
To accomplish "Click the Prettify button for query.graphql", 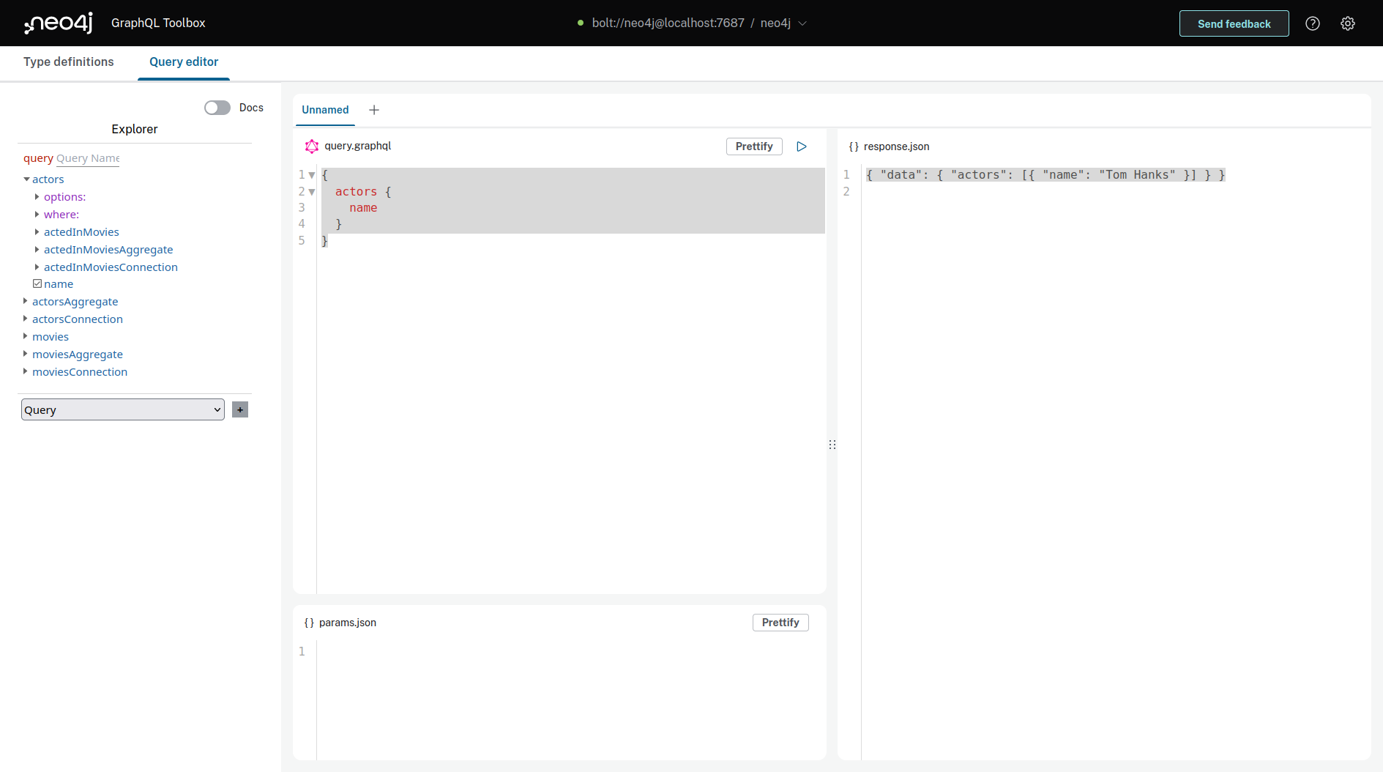I will click(x=754, y=146).
